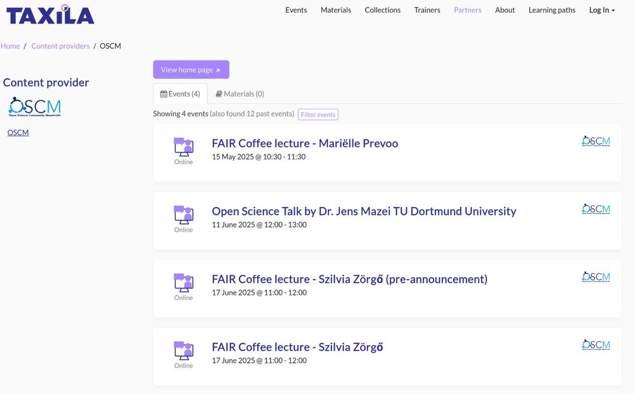Open the FAIR Coffee lecture - Mariëlle Prevoo event
The image size is (635, 394).
(305, 143)
